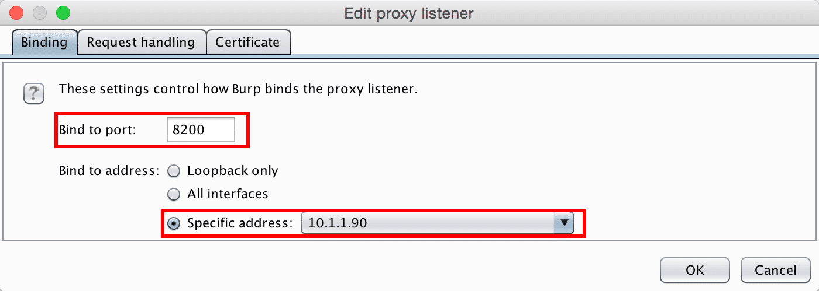Select the Specific address radio button
The width and height of the screenshot is (819, 291).
tap(174, 223)
